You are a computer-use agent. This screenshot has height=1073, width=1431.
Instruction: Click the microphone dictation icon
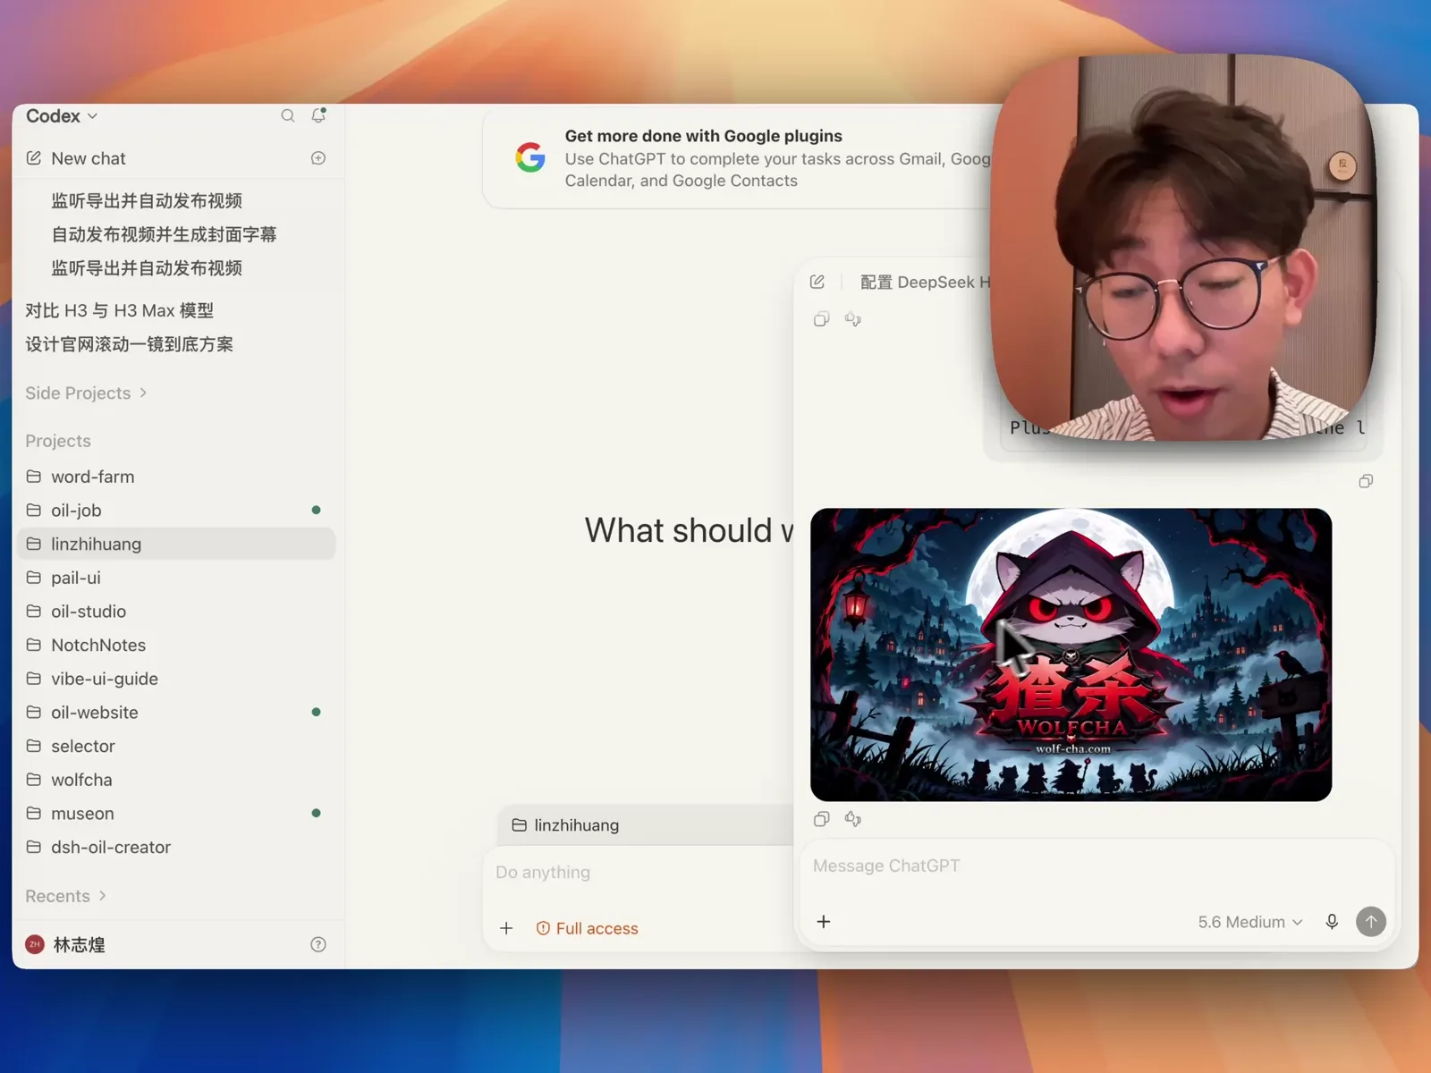1332,922
